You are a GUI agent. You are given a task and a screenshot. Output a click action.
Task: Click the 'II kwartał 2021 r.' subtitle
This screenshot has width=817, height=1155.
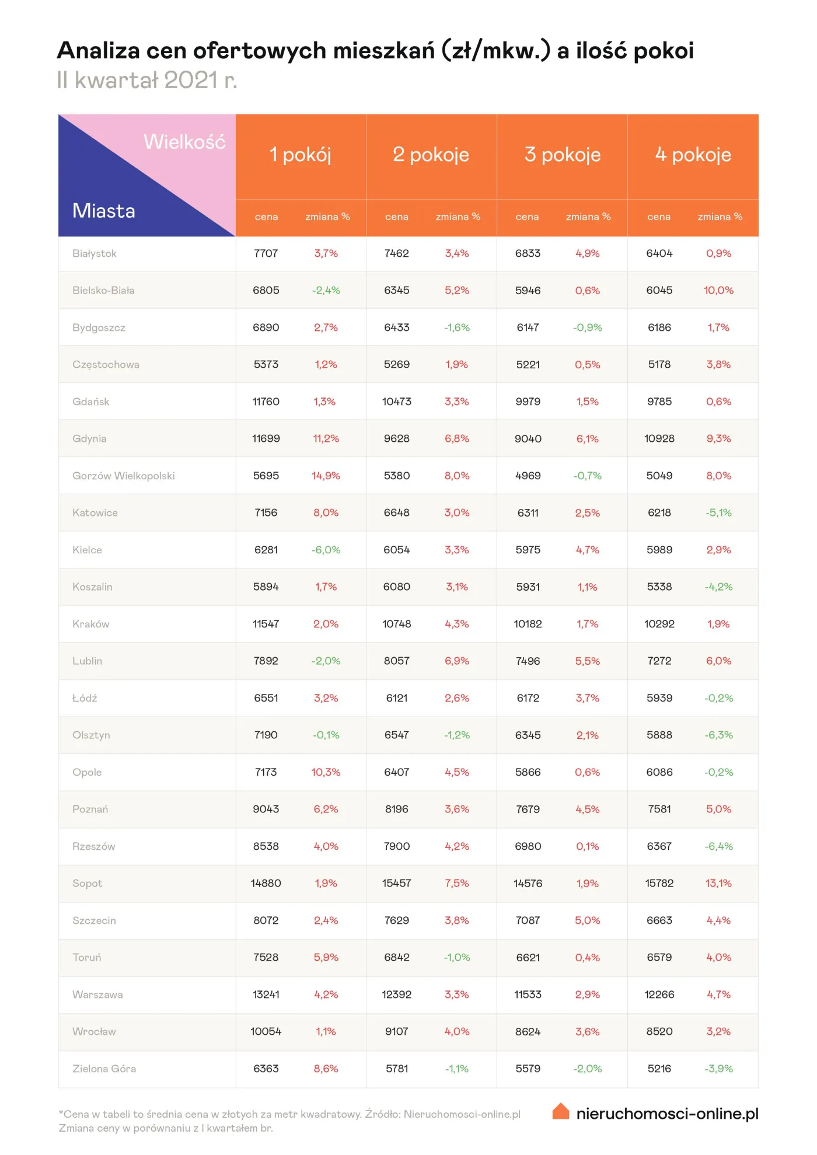147,81
